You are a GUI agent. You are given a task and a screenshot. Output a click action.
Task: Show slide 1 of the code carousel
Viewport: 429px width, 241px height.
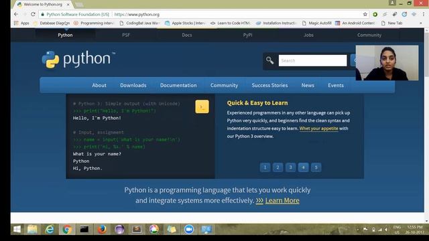(265, 167)
